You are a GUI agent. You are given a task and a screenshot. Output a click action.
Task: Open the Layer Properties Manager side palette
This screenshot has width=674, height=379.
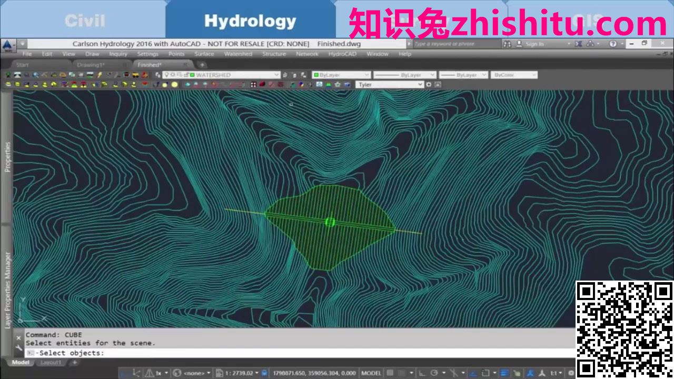point(7,290)
